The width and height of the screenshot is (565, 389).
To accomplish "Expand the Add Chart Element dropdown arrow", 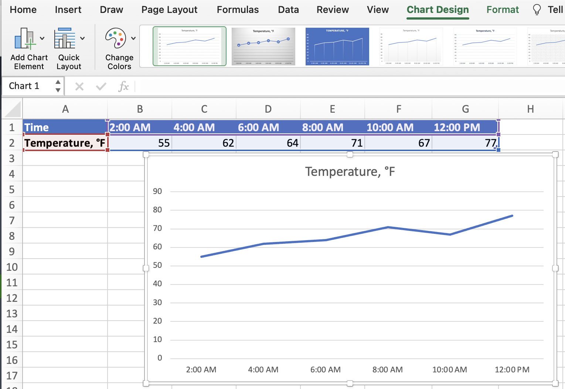I will point(42,38).
